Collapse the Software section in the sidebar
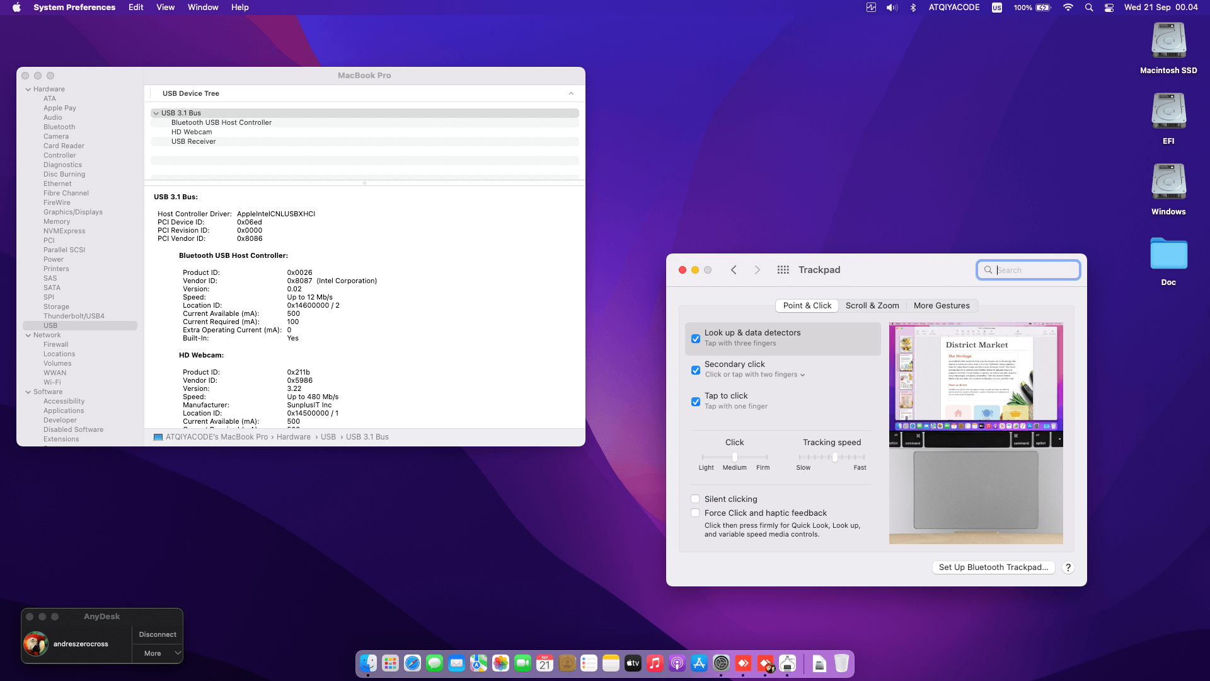Image resolution: width=1210 pixels, height=681 pixels. tap(28, 392)
